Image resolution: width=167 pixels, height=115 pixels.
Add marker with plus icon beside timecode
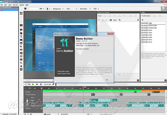pos(53,84)
